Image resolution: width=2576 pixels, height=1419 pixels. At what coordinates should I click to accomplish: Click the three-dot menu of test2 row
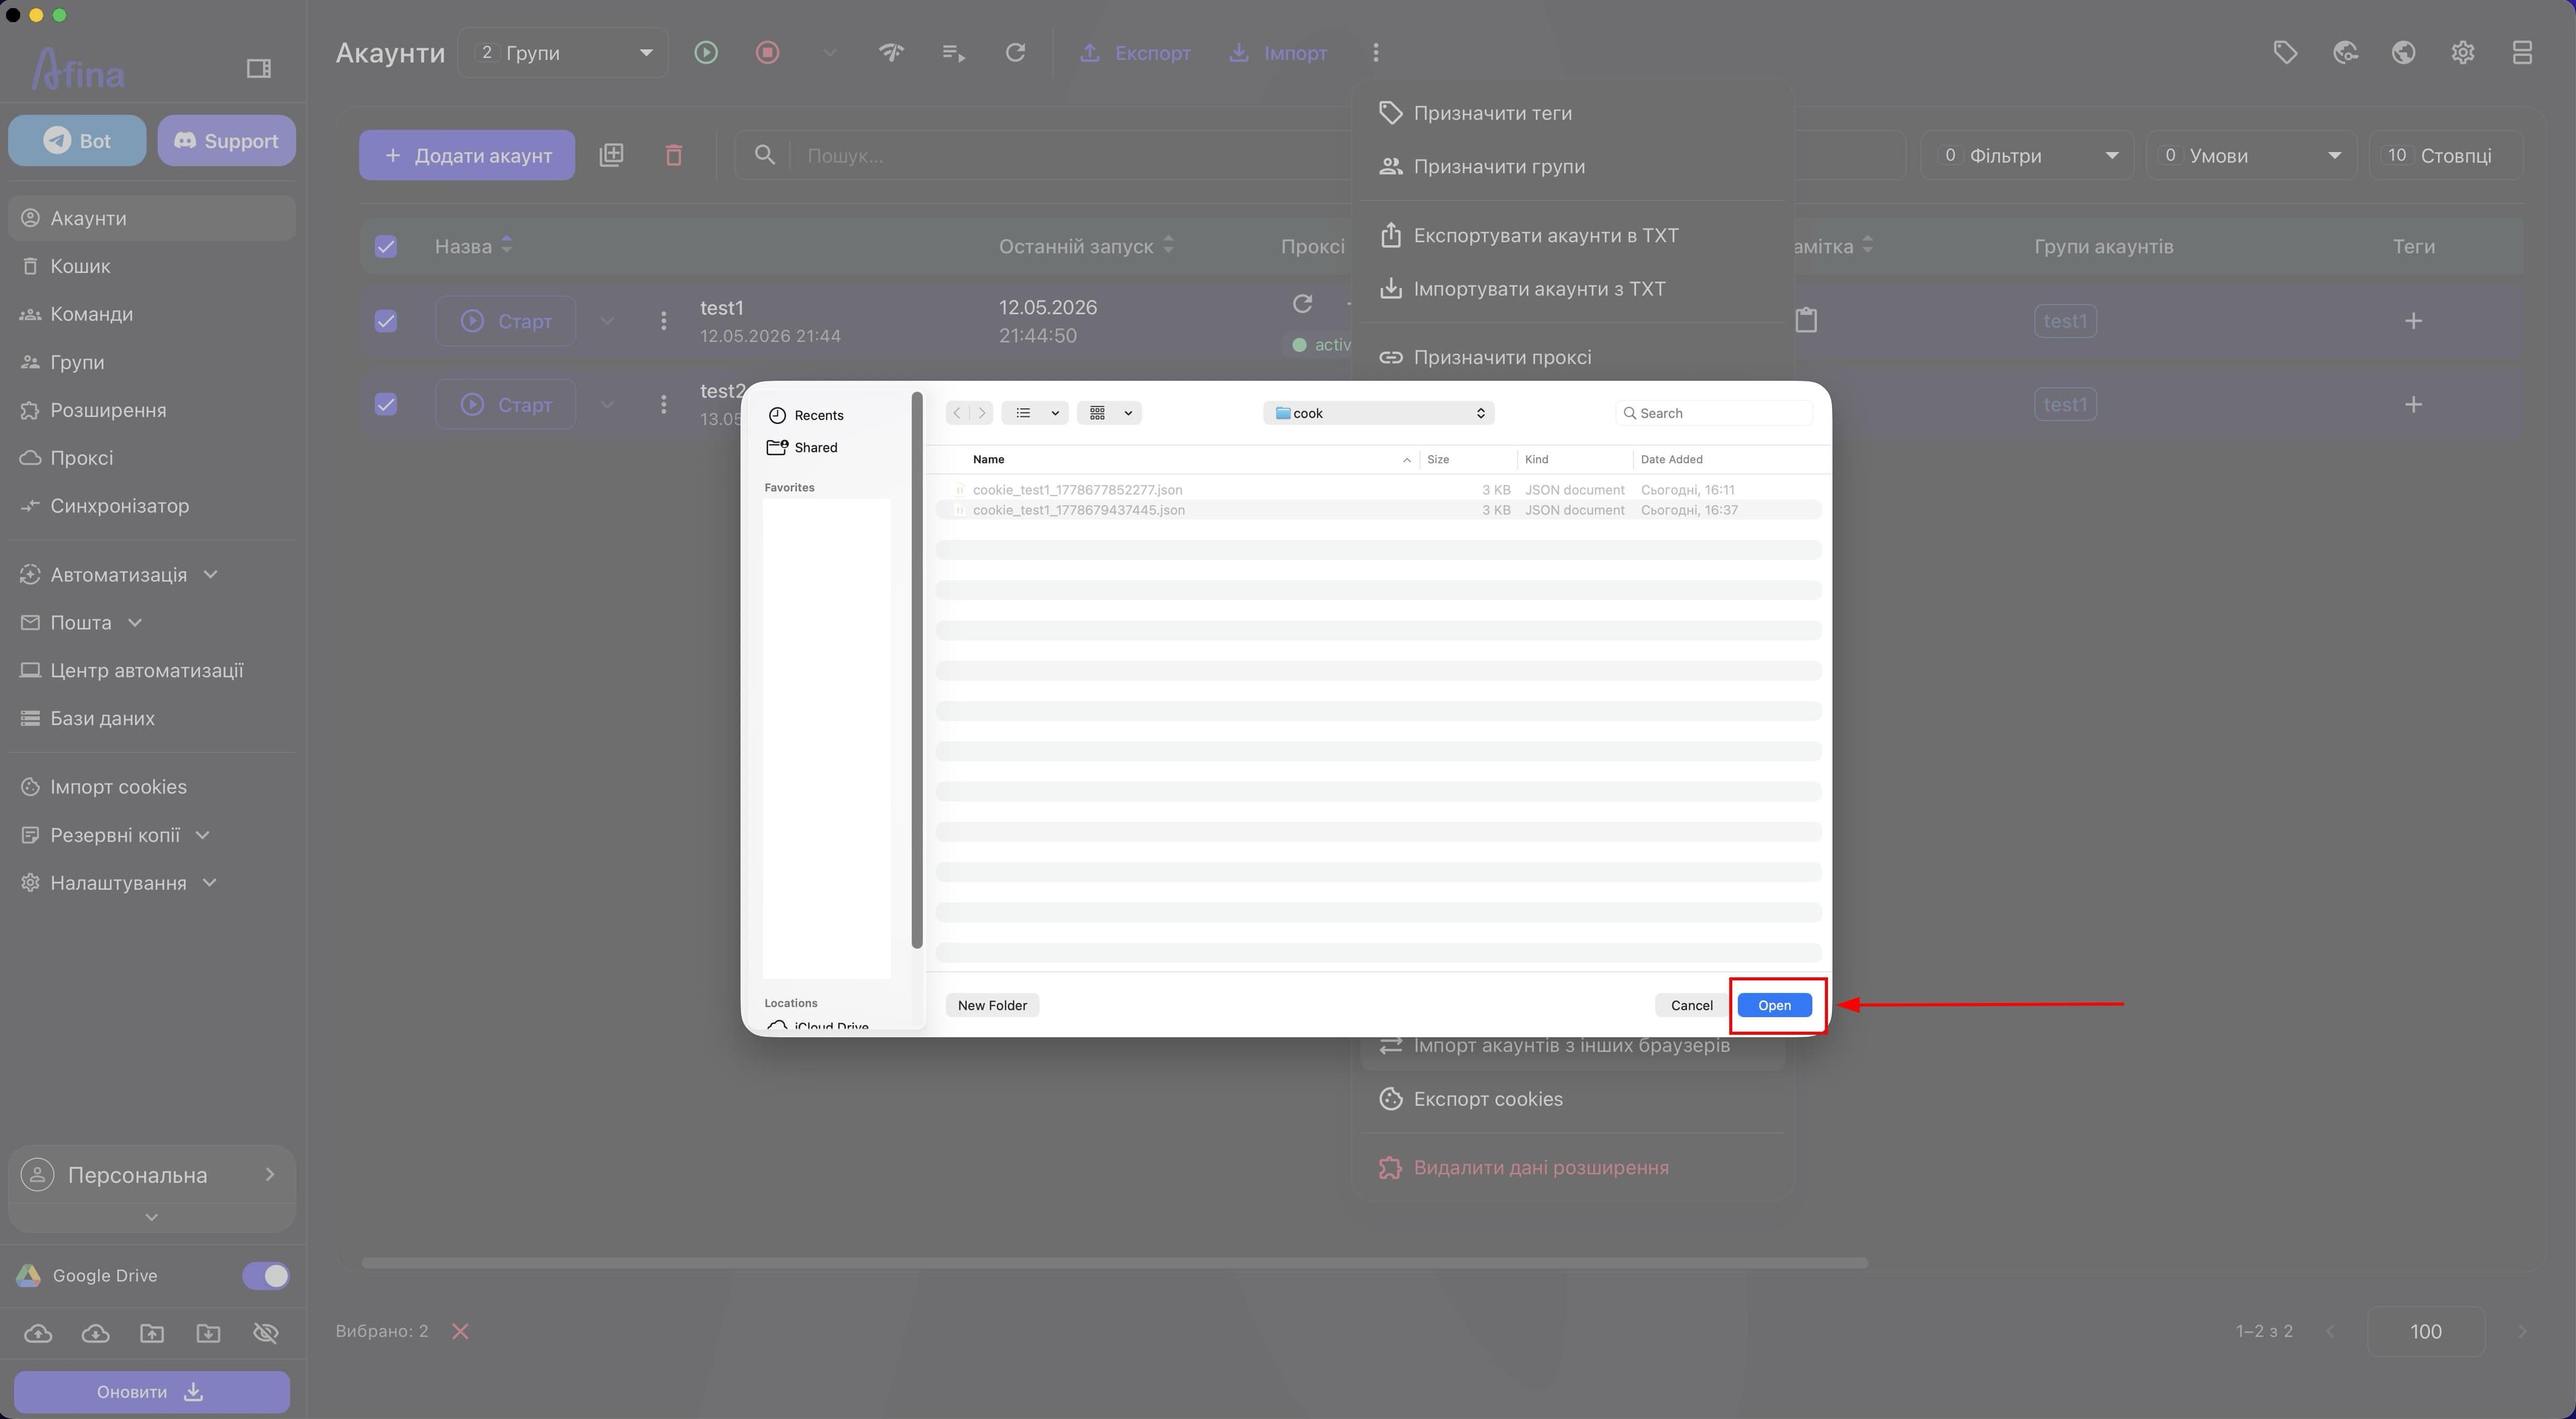(663, 404)
